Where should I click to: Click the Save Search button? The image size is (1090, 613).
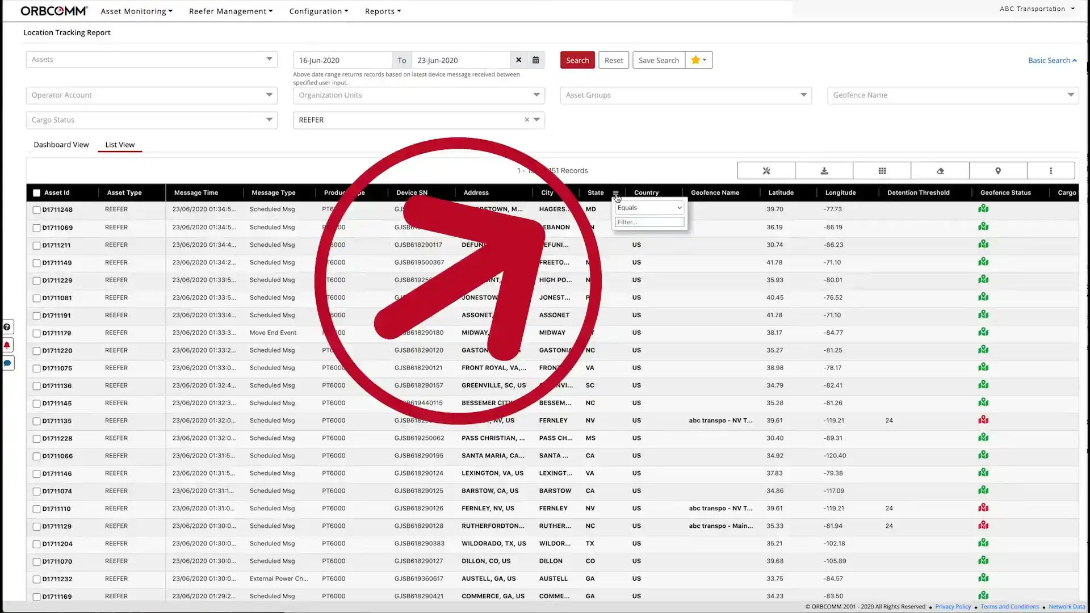(x=658, y=60)
